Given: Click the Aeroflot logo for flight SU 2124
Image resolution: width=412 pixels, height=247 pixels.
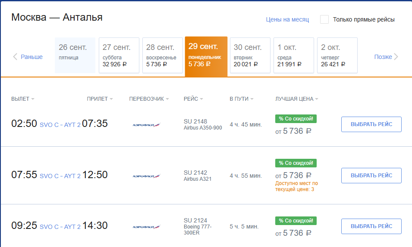Looking at the screenshot, I should tap(146, 227).
